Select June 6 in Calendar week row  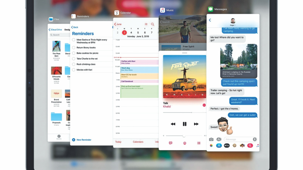pyautogui.click(x=145, y=32)
